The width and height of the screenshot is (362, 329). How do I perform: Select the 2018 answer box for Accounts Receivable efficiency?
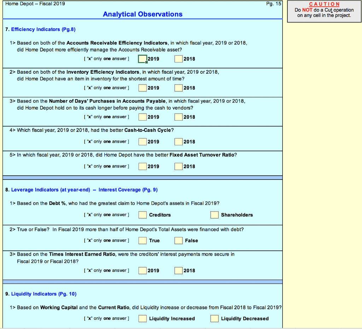179,59
